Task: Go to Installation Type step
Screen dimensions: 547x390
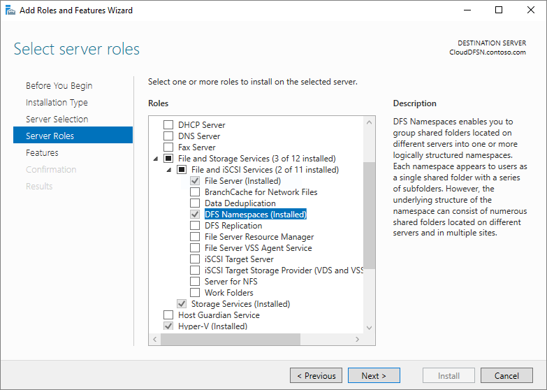Action: click(x=57, y=103)
